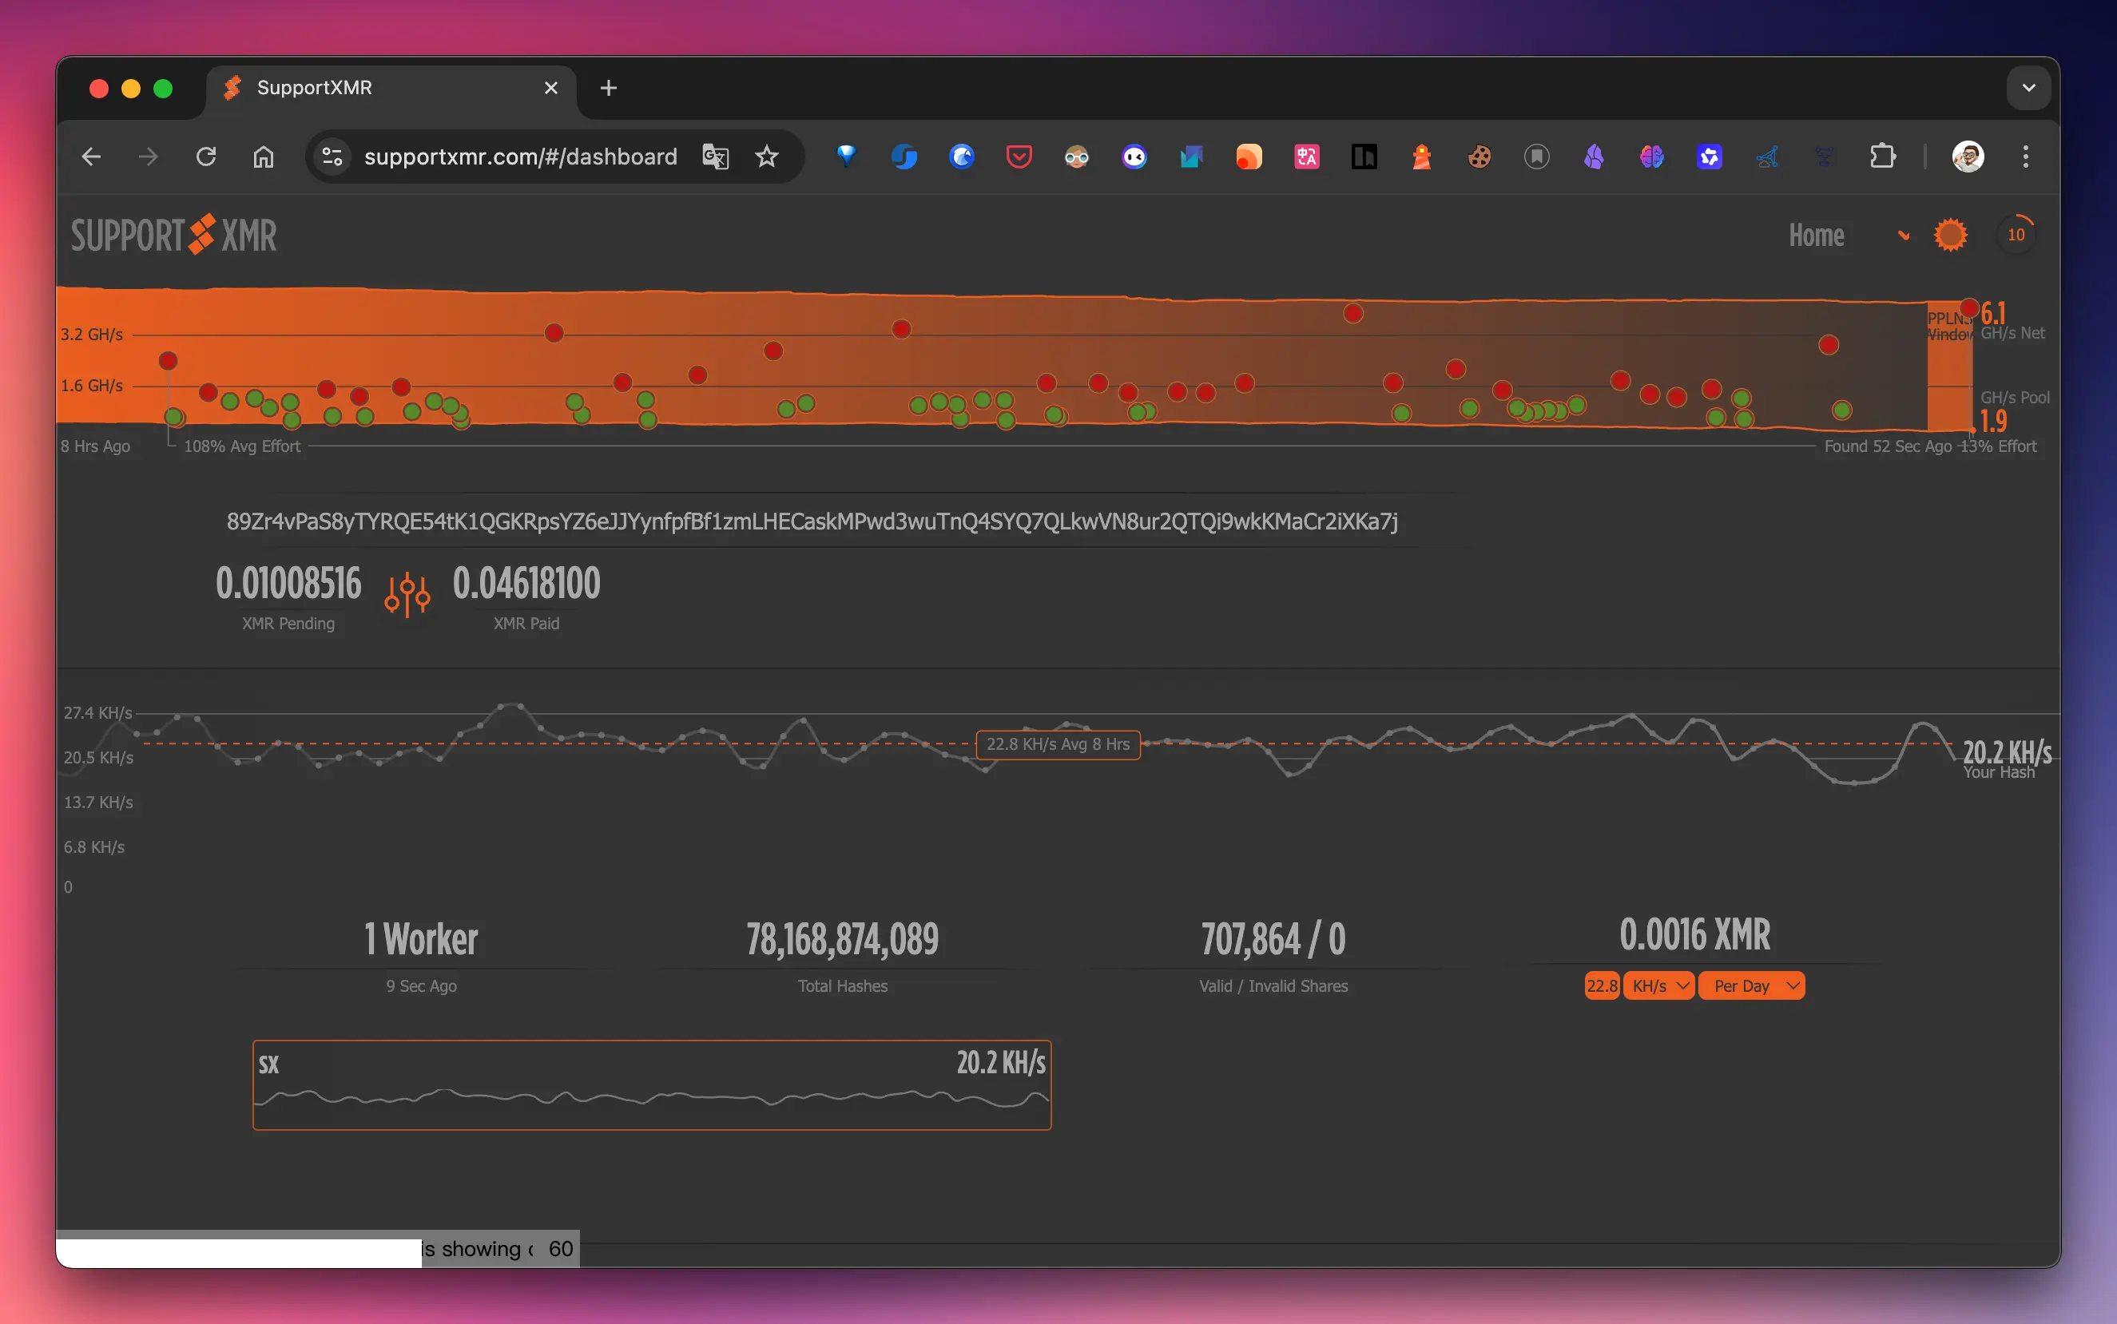Open the SX worker hashrate card
This screenshot has width=2117, height=1324.
(x=652, y=1085)
